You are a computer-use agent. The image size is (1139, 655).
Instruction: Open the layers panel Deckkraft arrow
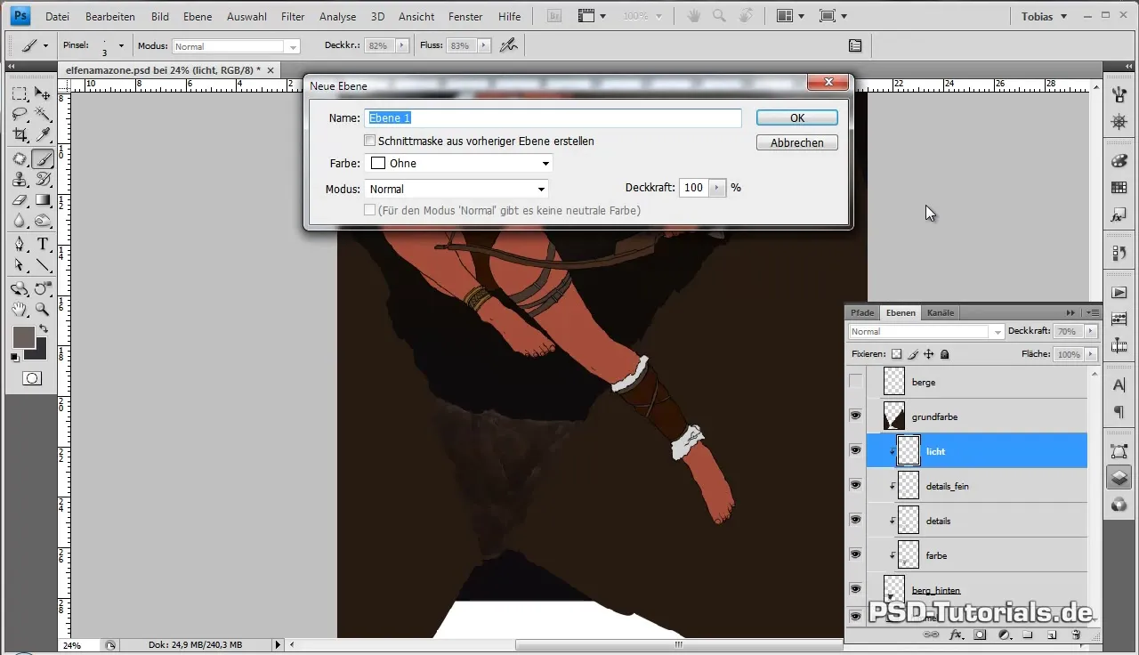(1091, 331)
